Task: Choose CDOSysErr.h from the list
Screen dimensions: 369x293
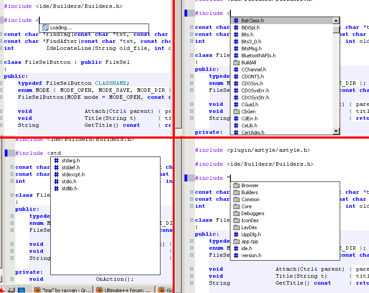Action: tap(255, 91)
